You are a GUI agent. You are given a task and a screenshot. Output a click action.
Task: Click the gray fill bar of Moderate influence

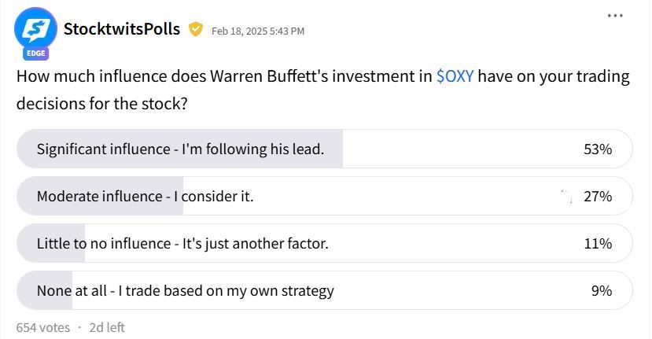100,196
